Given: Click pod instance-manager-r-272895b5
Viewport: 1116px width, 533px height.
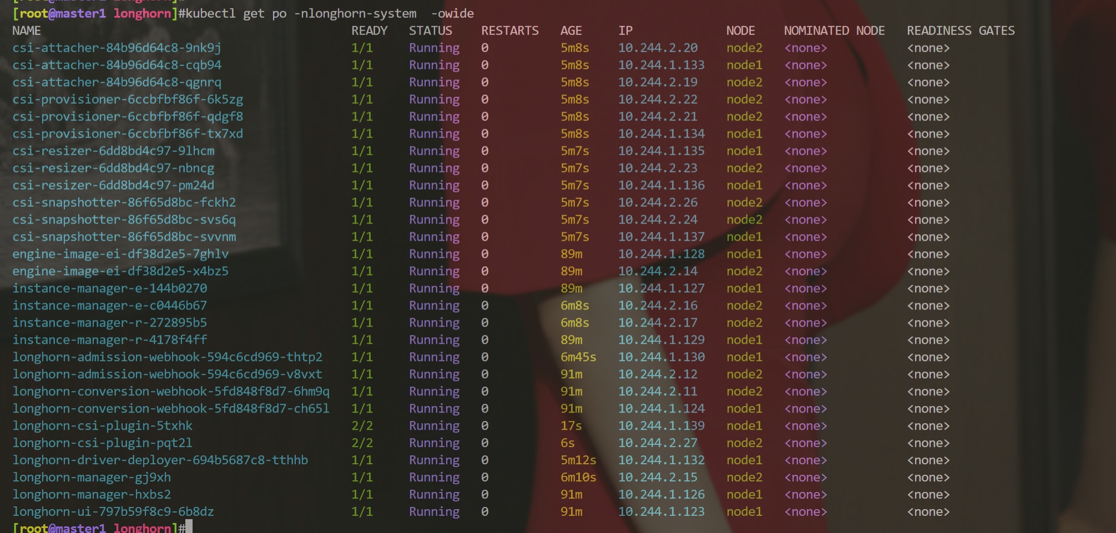Looking at the screenshot, I should (x=110, y=323).
